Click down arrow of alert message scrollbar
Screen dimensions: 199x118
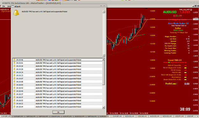point(104,55)
